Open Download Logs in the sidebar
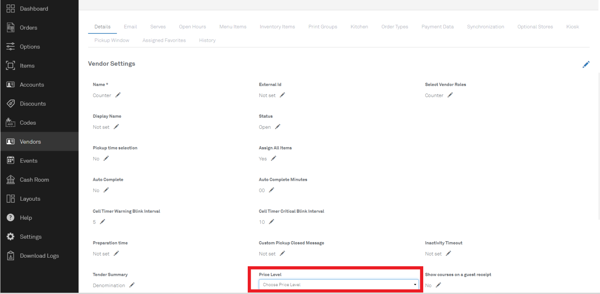The image size is (600, 294). 39,256
